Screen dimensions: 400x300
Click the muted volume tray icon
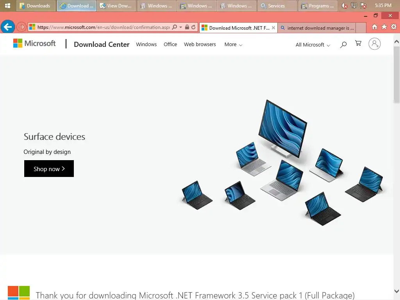pos(345,5)
